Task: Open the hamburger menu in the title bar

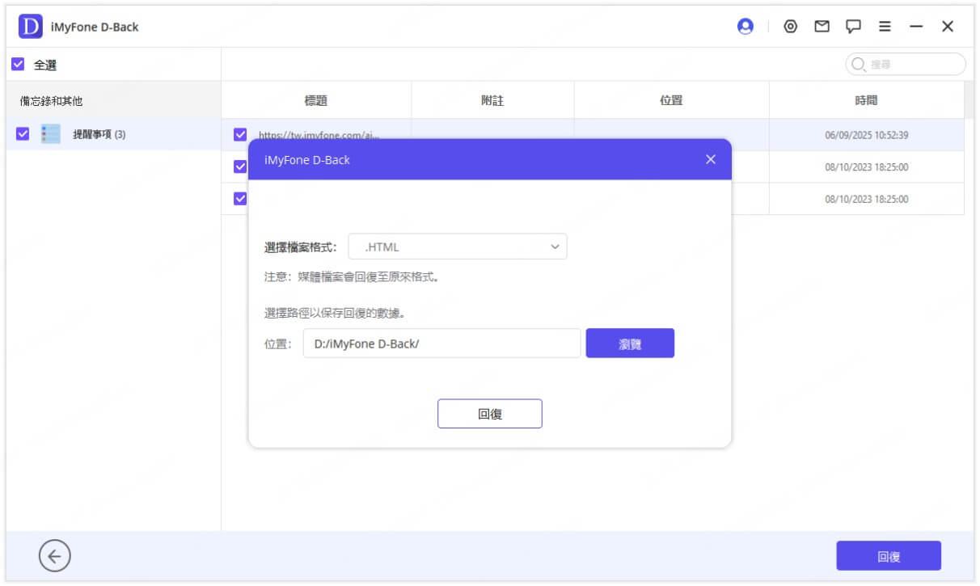Action: click(x=884, y=26)
